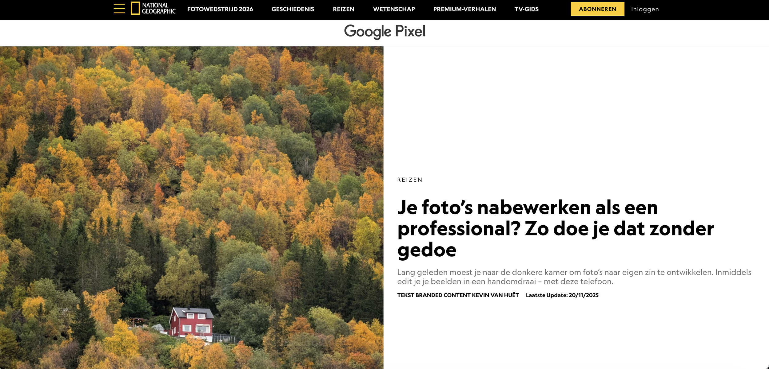Click the Google Pixel sponsor banner
Screen dimensions: 769x369
coord(384,32)
